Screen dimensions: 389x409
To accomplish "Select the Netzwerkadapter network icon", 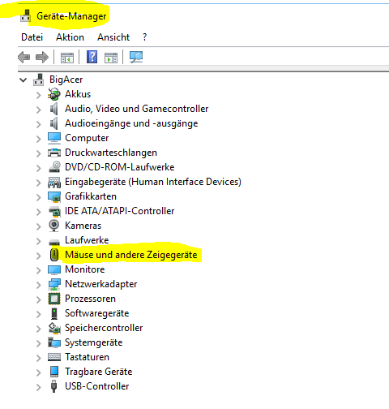I will coord(54,284).
